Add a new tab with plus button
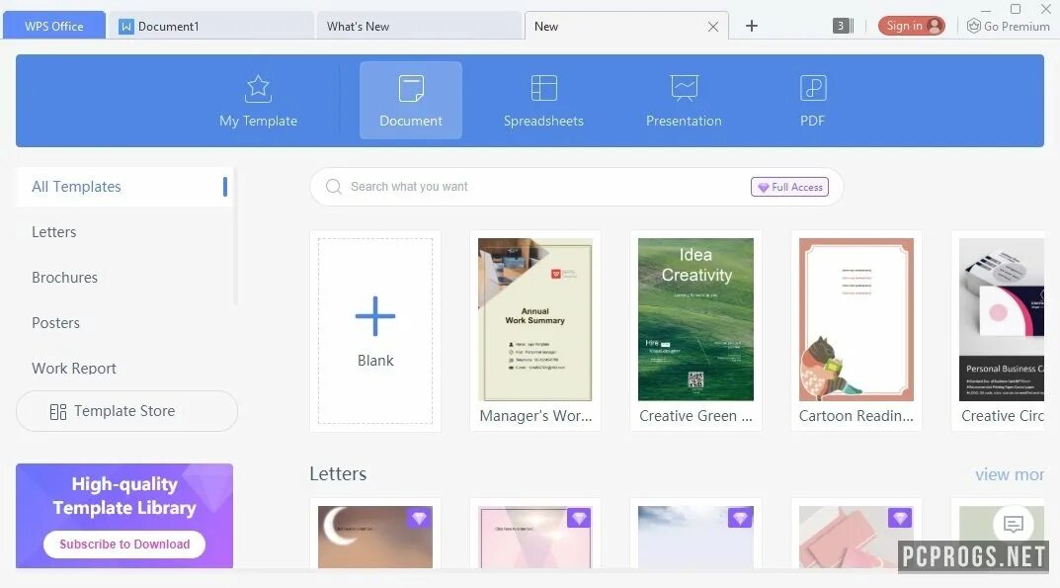This screenshot has height=588, width=1060. click(752, 27)
